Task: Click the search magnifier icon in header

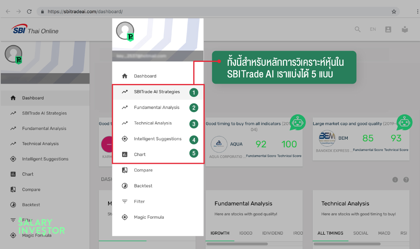Action: (357, 30)
